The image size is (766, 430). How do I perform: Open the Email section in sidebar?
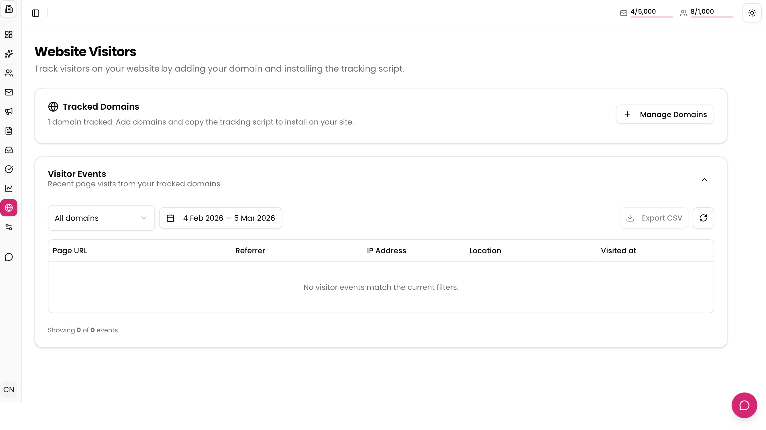point(9,92)
